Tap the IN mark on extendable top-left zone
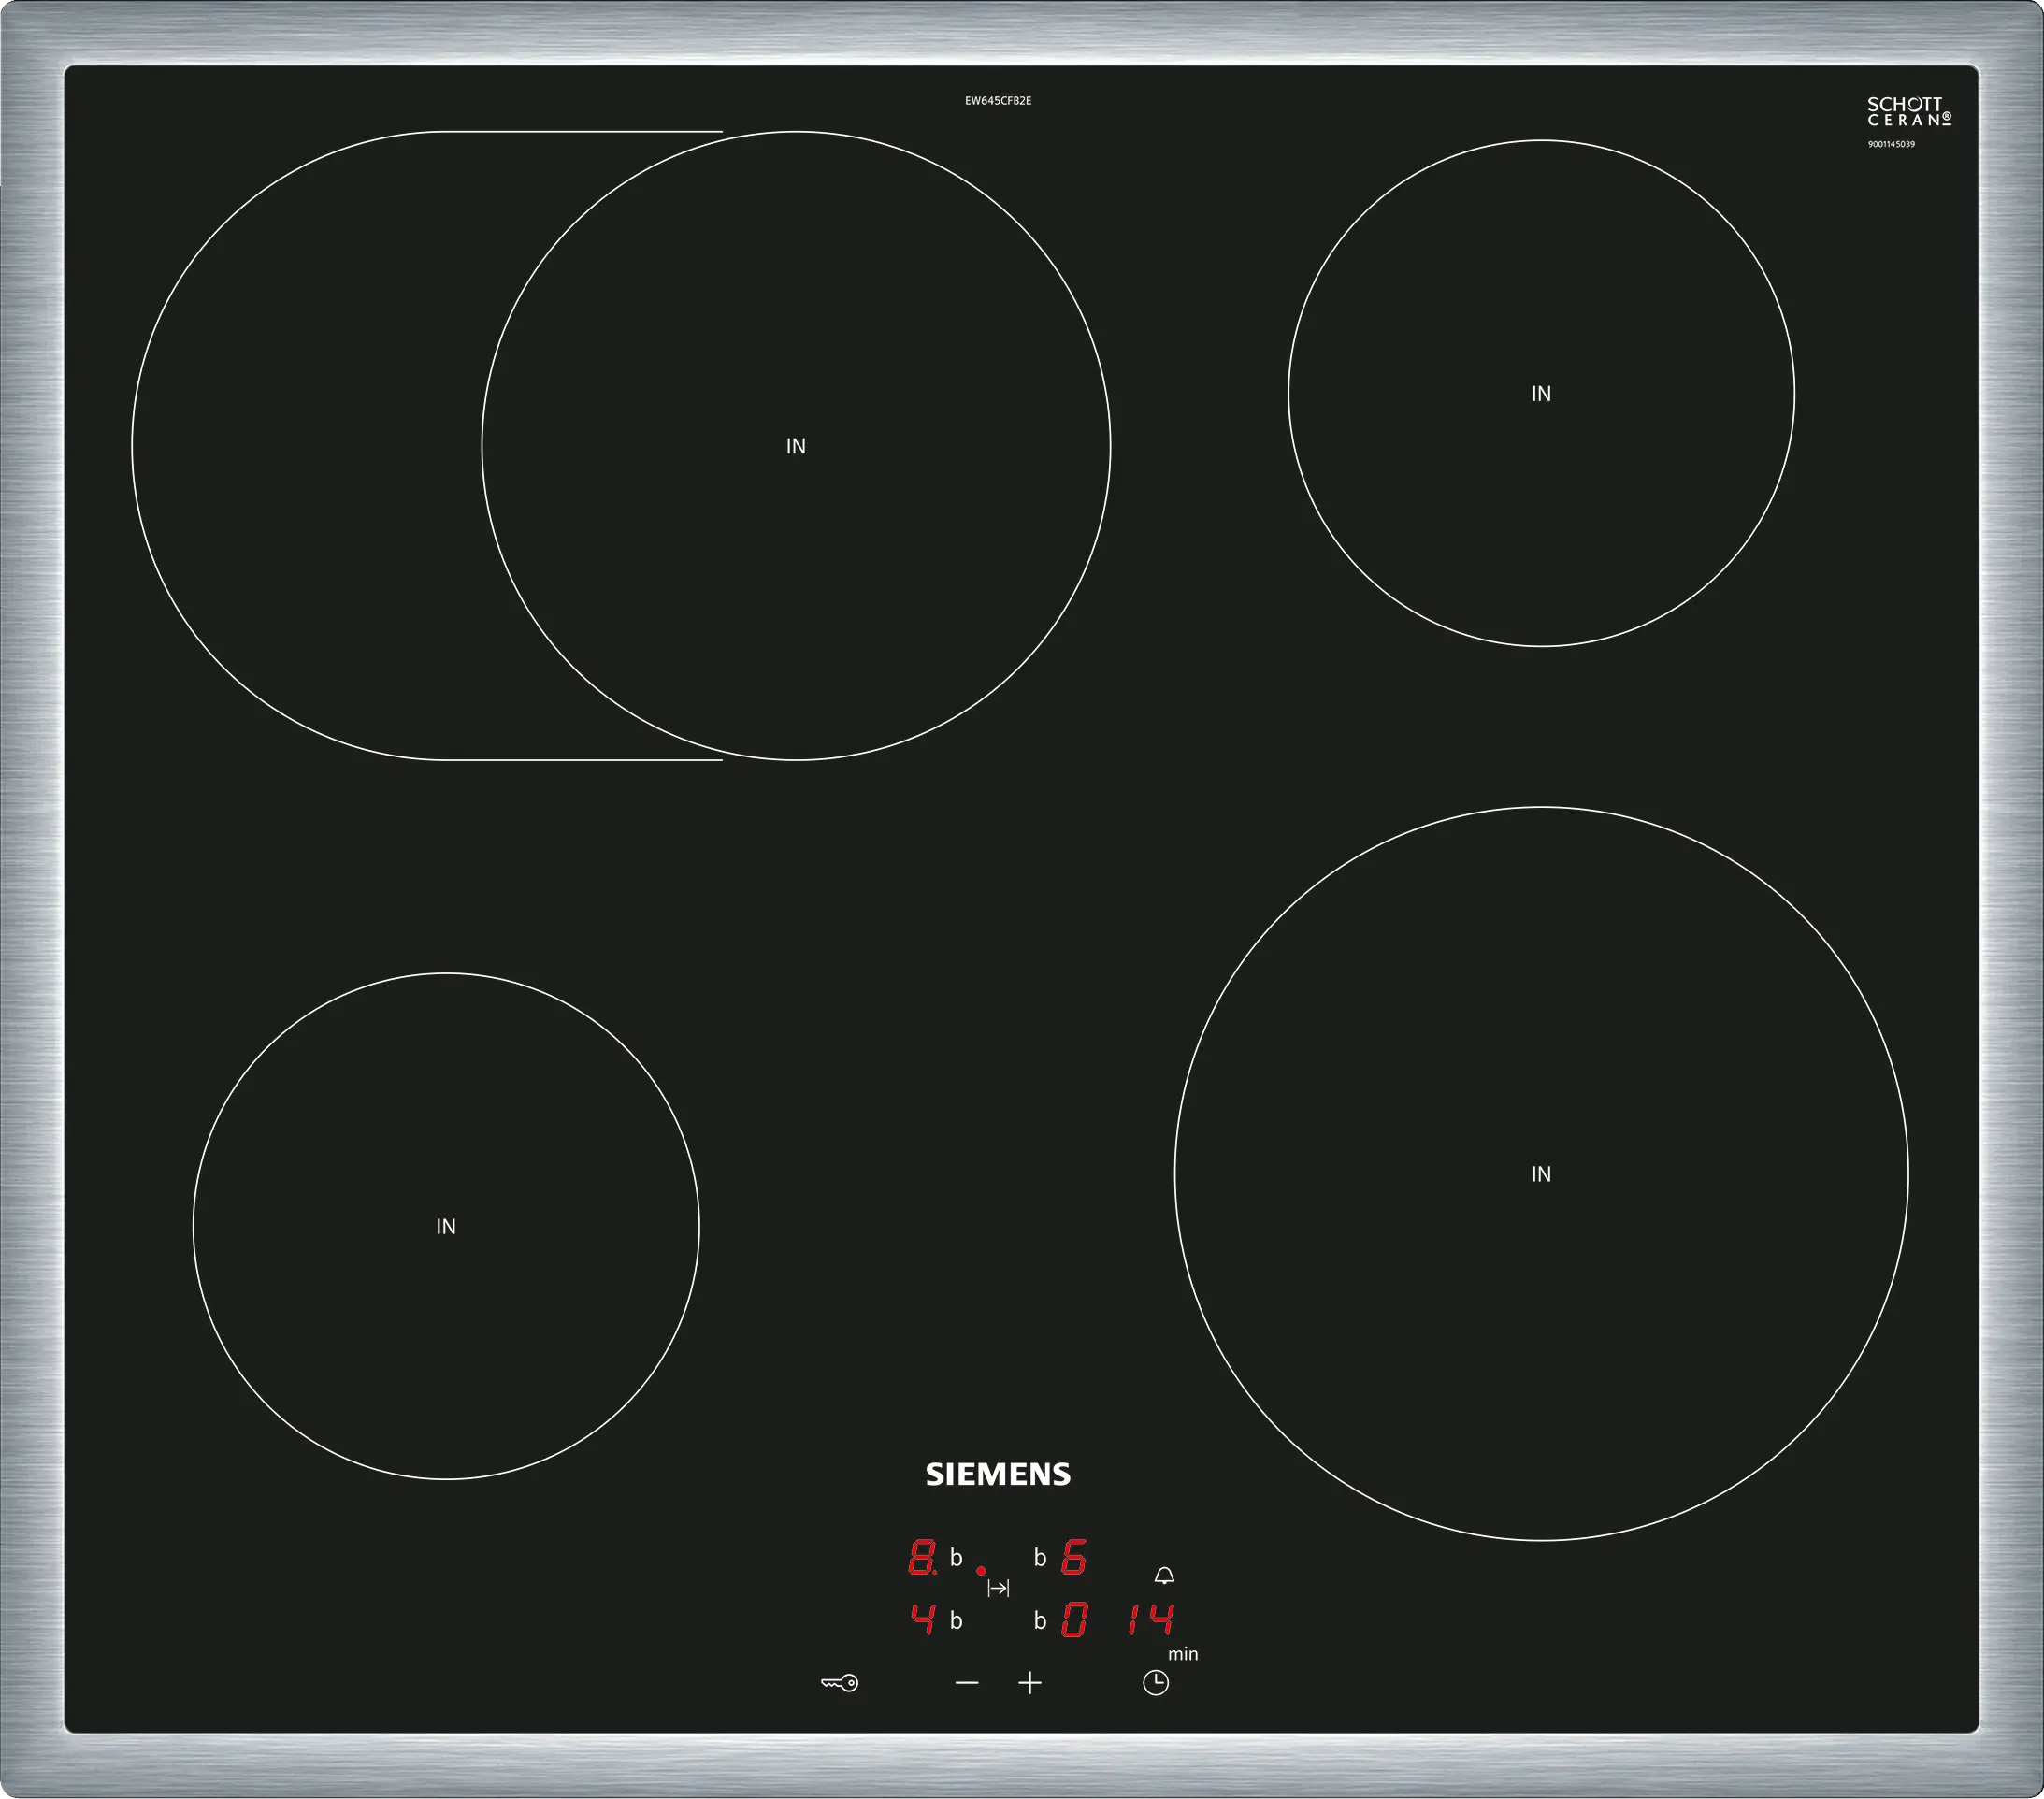Image resolution: width=2044 pixels, height=1799 pixels. (796, 447)
